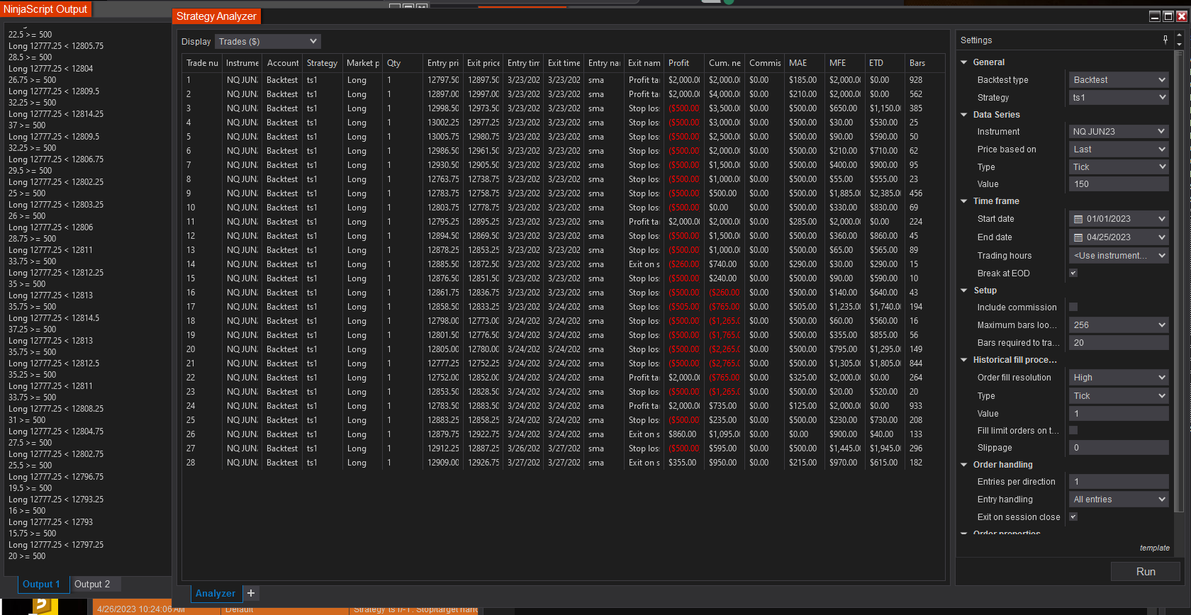Open the Data Series Type dropdown

click(1119, 167)
